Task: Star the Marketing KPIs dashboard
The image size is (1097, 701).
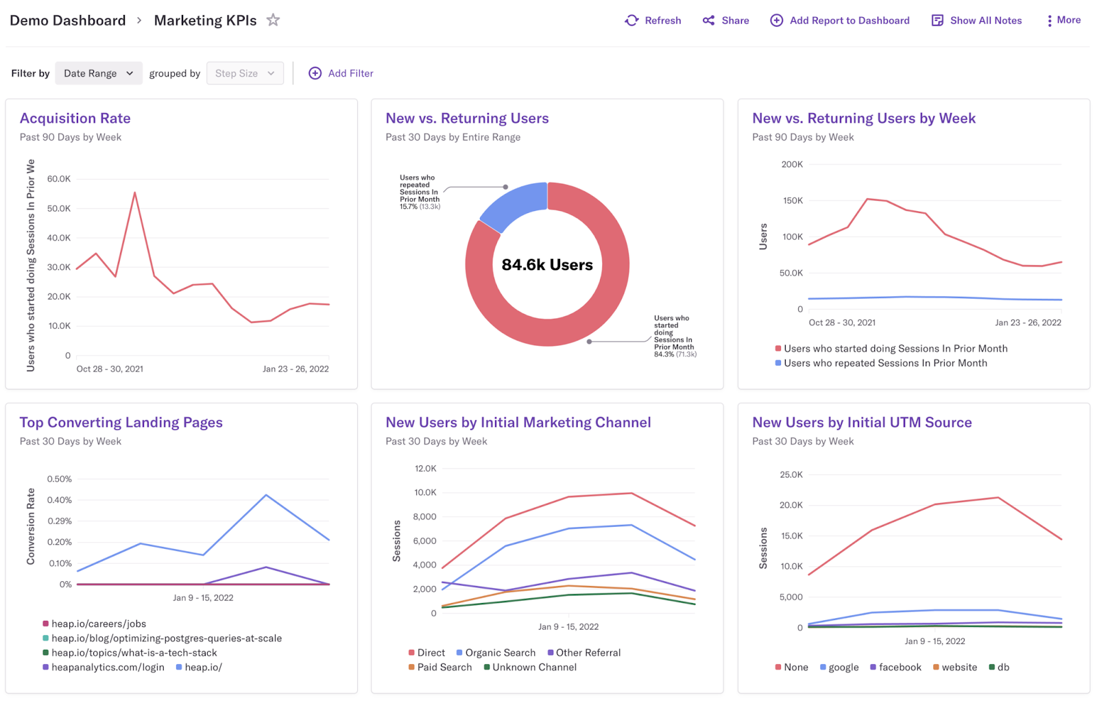Action: pos(272,20)
